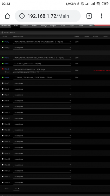Click the grey status square for Disk 15
The image size is (110, 196).
point(3,141)
